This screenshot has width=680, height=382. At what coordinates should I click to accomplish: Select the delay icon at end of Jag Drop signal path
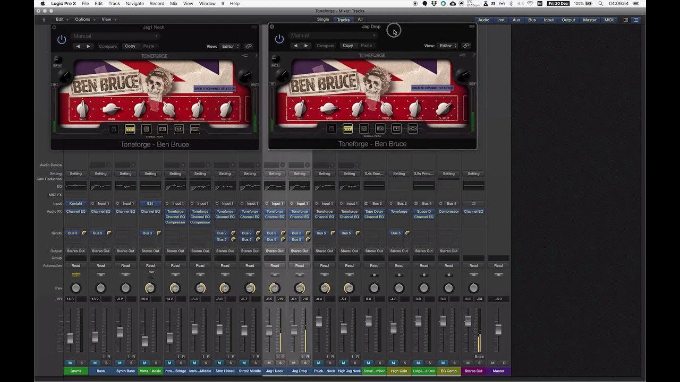pyautogui.click(x=413, y=128)
